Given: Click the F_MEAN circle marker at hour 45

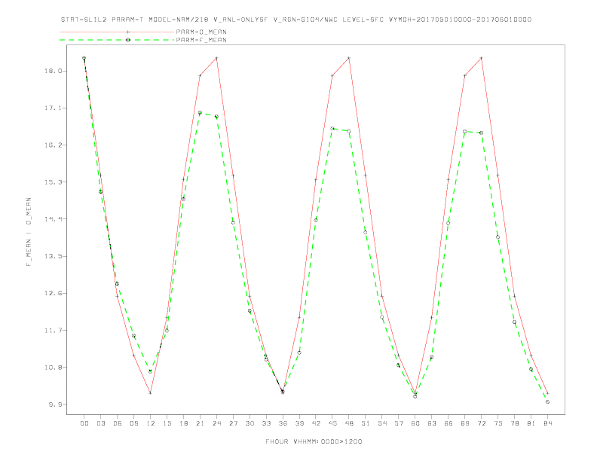Looking at the screenshot, I should [x=332, y=129].
